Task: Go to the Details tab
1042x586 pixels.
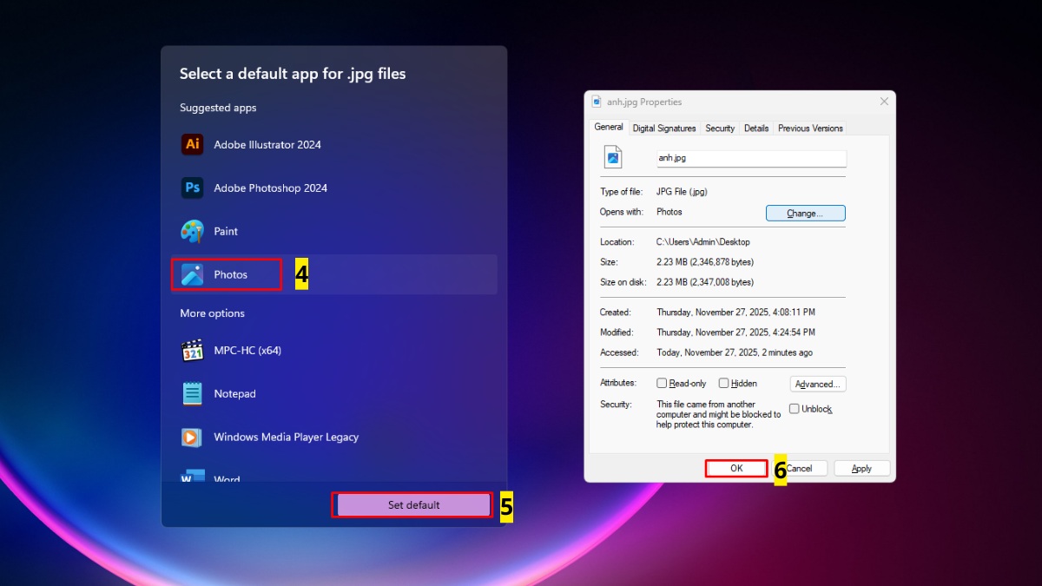Action: click(756, 128)
